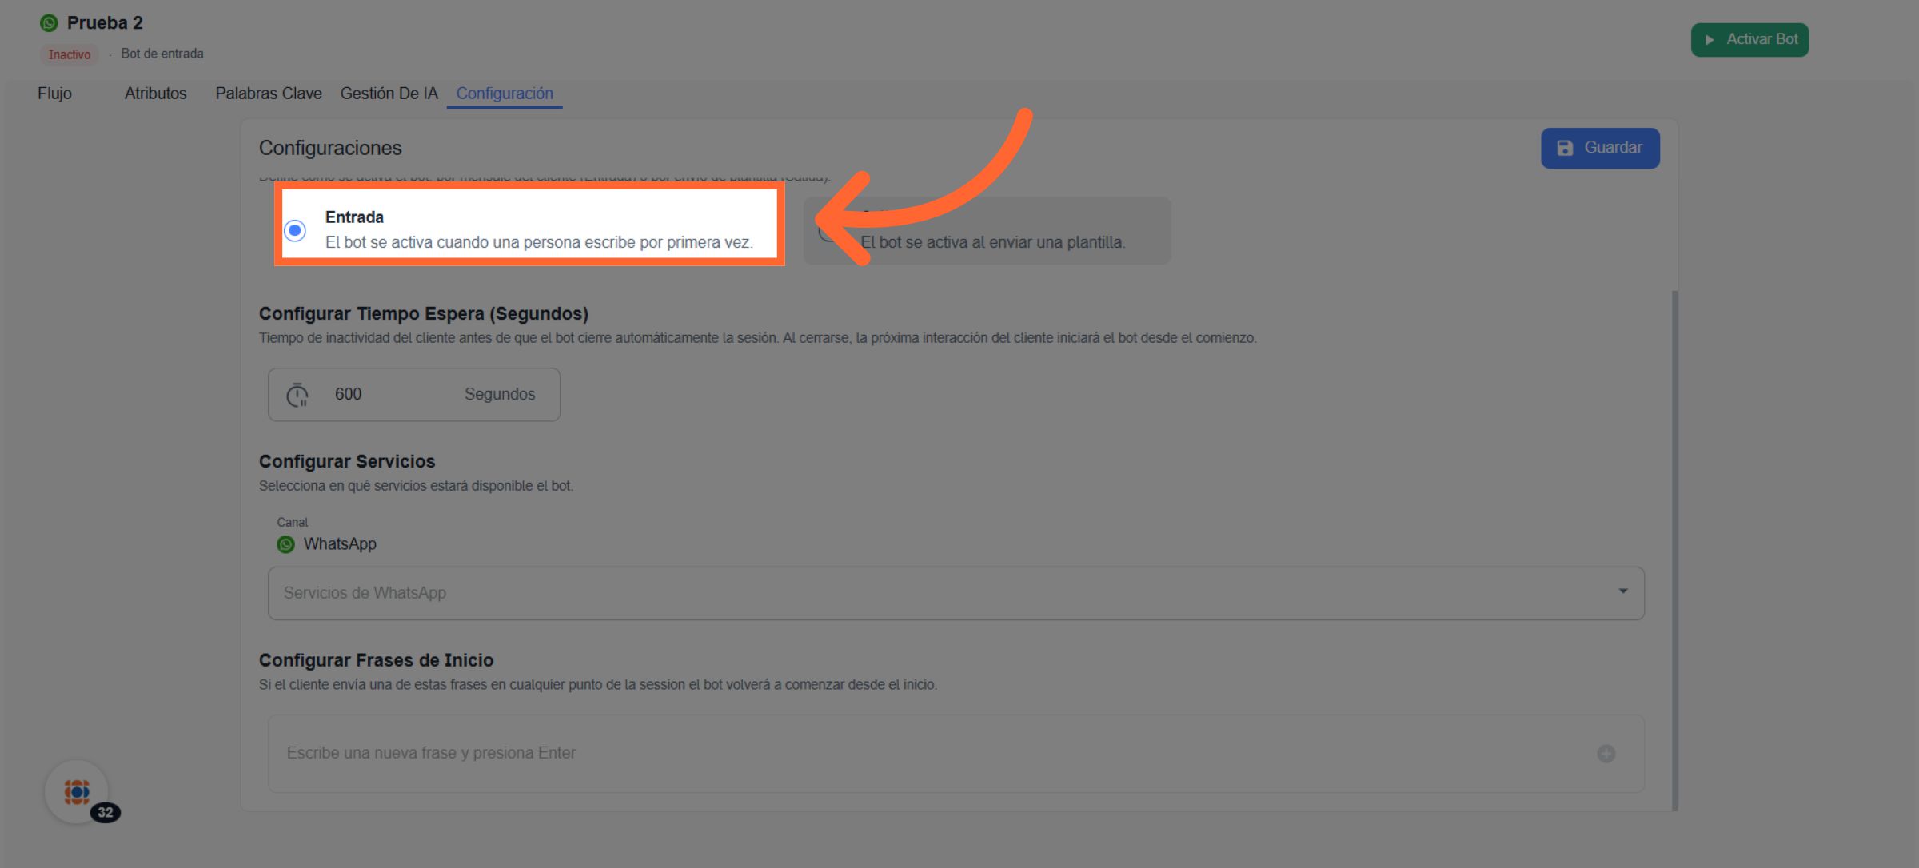Click the WhatsApp icon beside Prueba 2

(49, 23)
